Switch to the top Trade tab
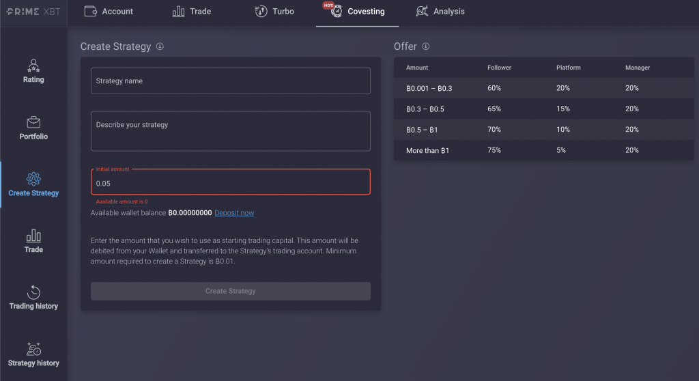 tap(192, 11)
